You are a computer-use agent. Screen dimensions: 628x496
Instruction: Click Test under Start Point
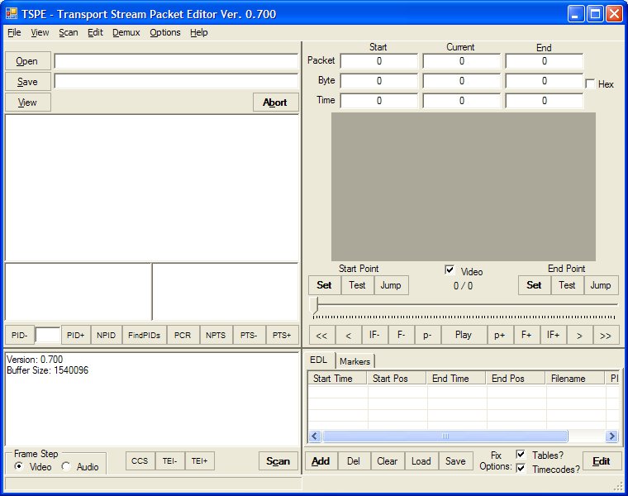pyautogui.click(x=358, y=285)
